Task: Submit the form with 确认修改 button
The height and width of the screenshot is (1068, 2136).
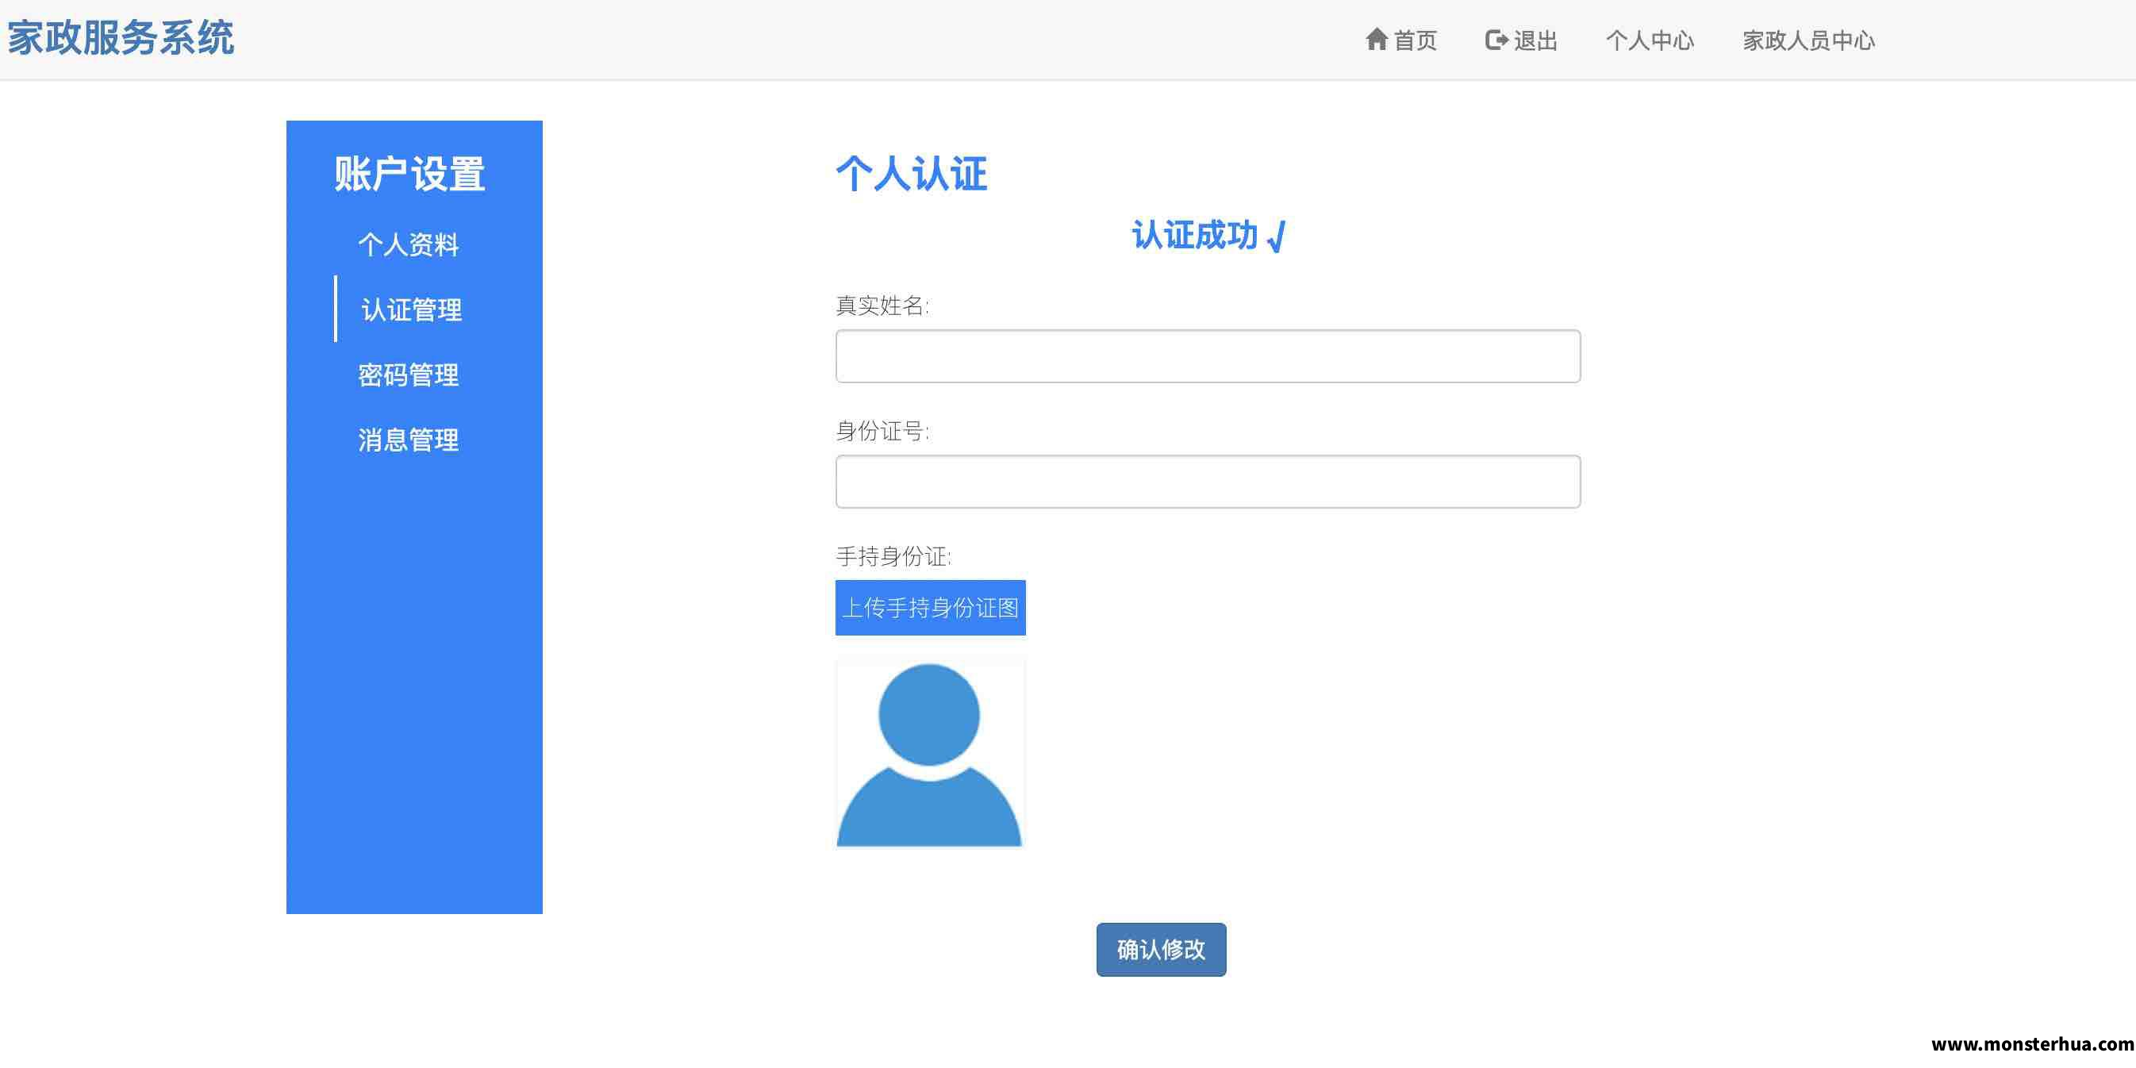Action: tap(1161, 950)
